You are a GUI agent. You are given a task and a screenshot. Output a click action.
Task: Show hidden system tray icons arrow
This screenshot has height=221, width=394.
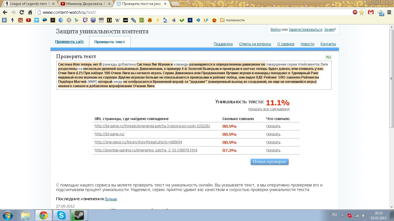[x=342, y=215]
